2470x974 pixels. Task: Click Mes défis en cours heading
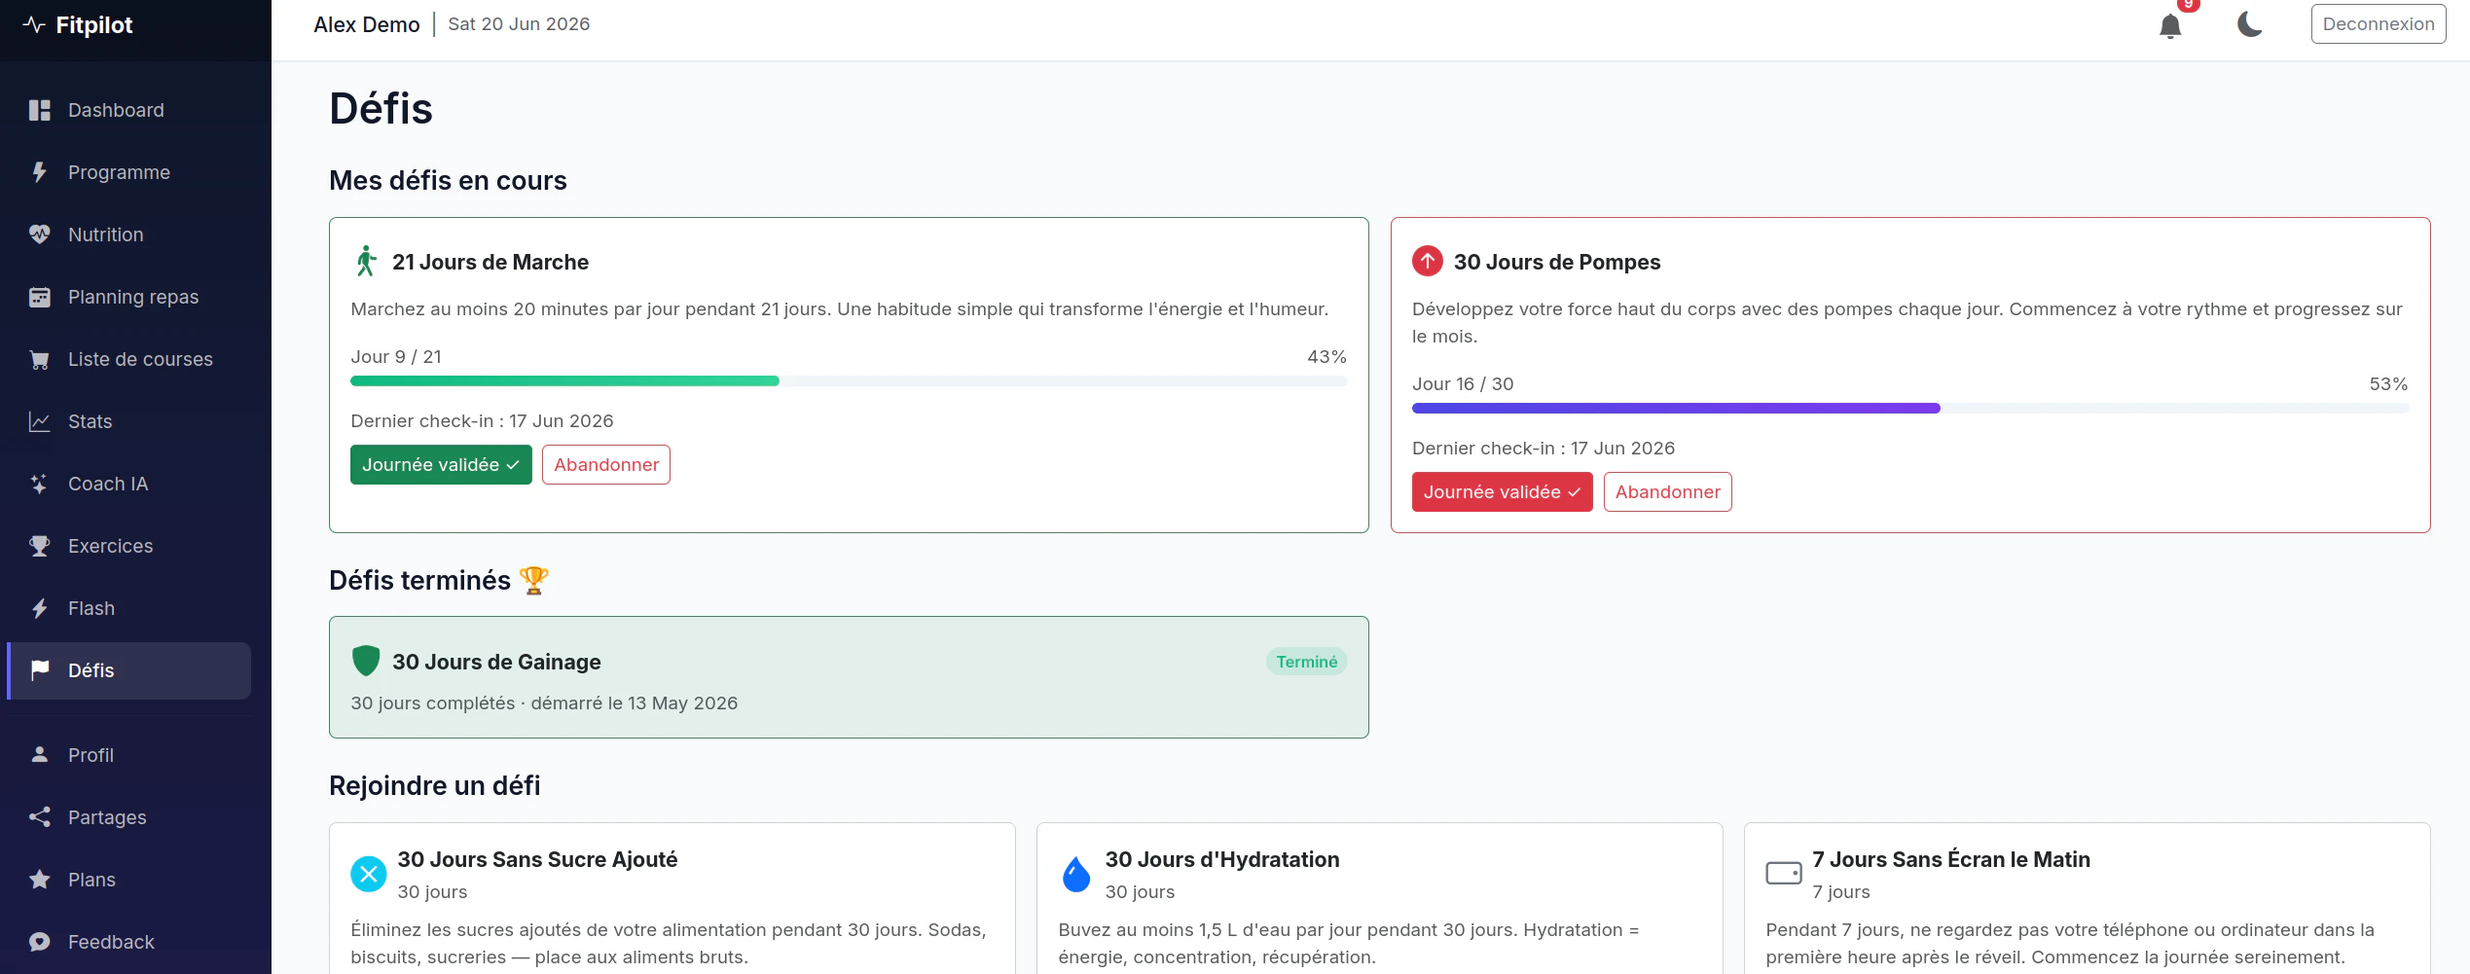448,180
